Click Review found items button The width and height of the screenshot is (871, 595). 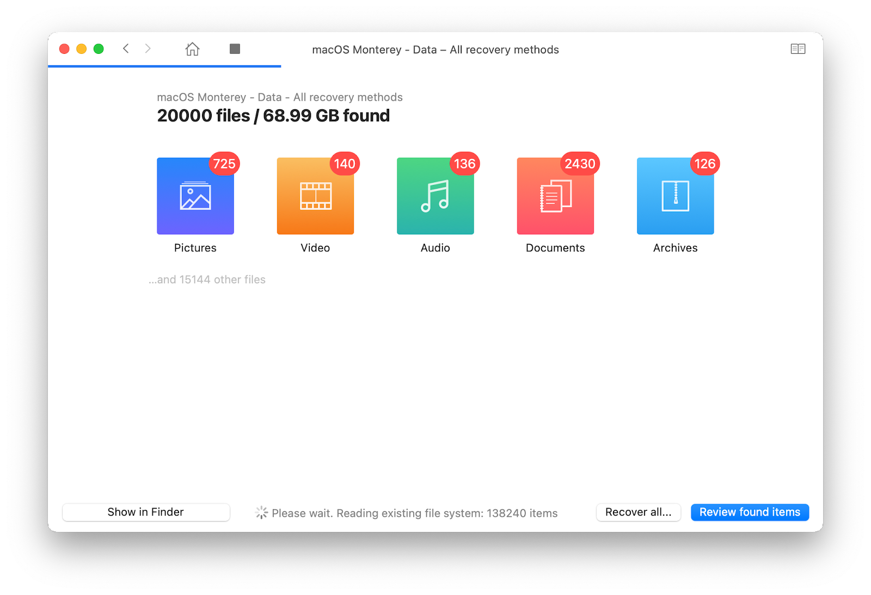750,512
